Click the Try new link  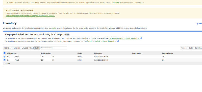(x=199, y=24)
